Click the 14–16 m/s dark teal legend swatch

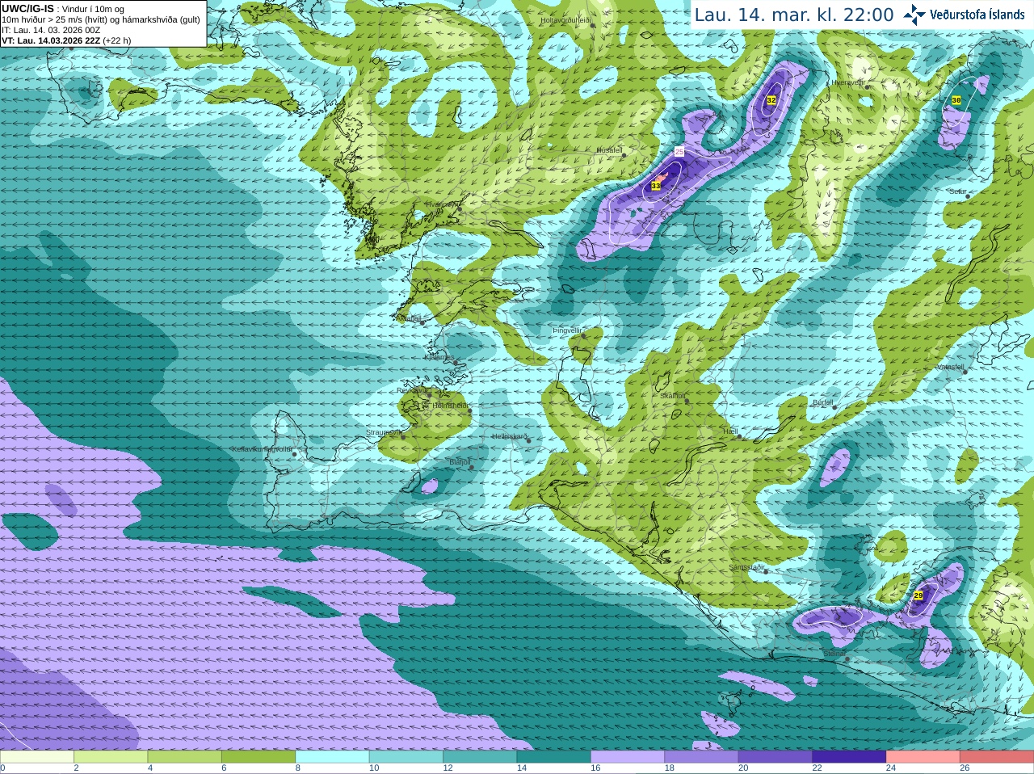[554, 757]
